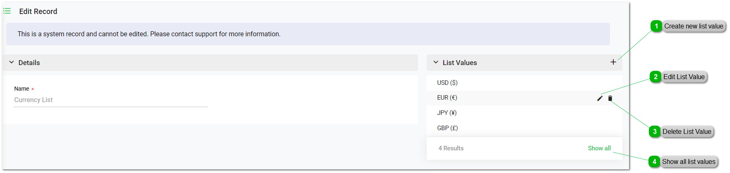This screenshot has height=173, width=730.
Task: Click the green number 4 callout badge
Action: click(x=654, y=161)
